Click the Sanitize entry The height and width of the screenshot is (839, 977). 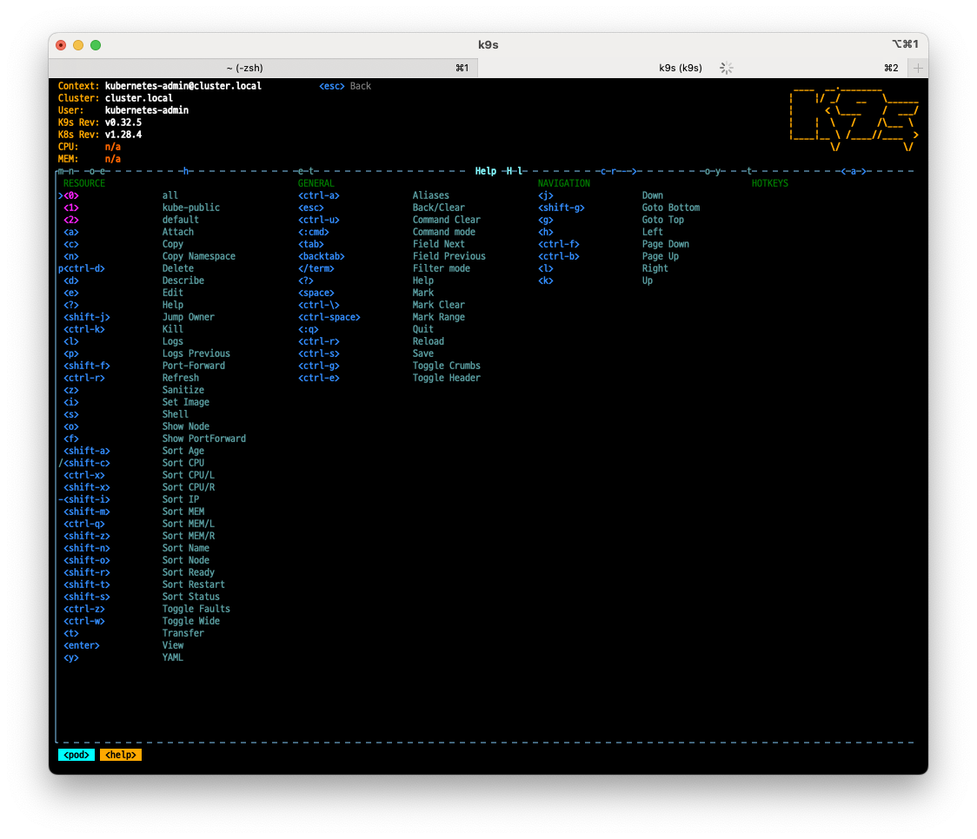(x=183, y=390)
